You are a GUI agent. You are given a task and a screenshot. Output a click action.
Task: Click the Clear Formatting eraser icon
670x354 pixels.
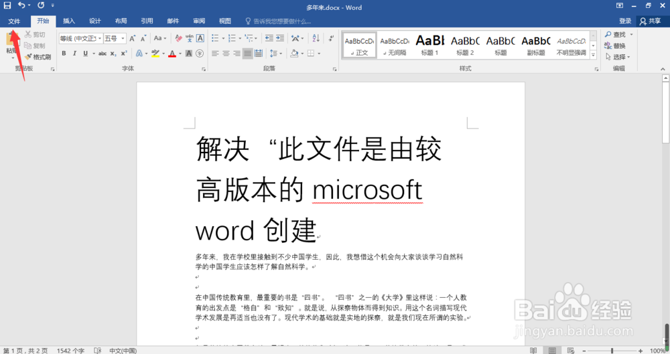pos(179,38)
